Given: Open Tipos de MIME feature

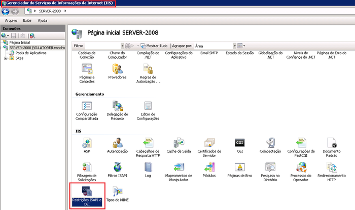Looking at the screenshot, I should [117, 194].
